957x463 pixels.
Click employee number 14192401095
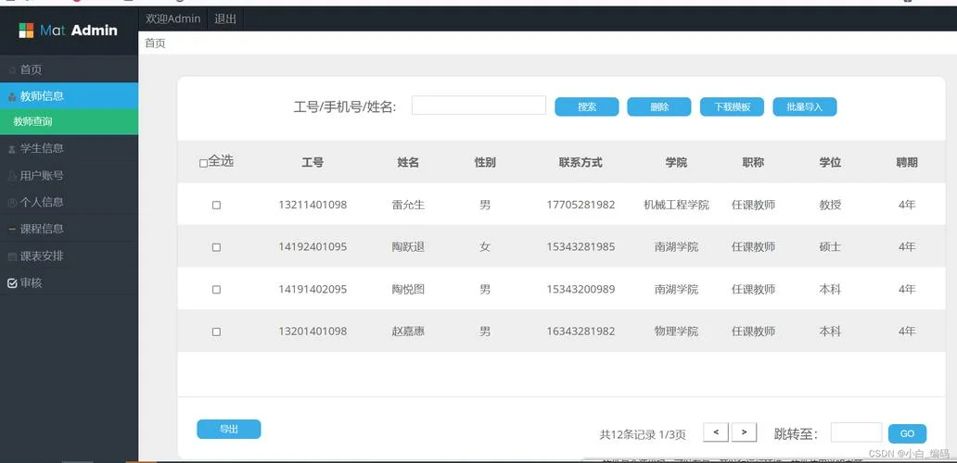pyautogui.click(x=313, y=247)
